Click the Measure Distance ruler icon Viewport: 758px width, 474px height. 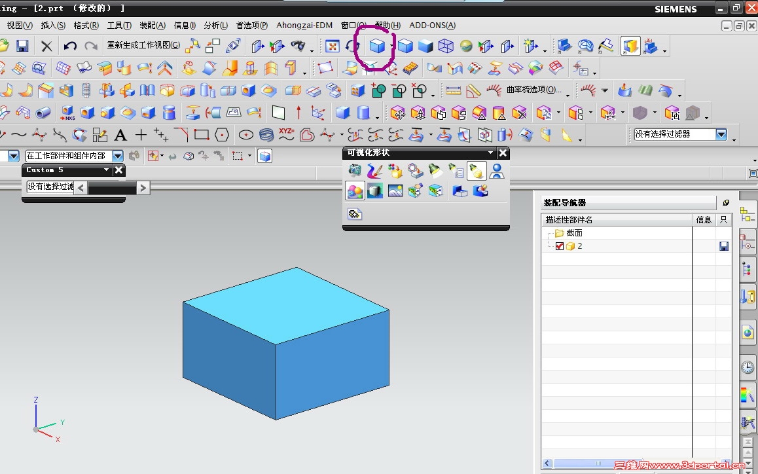click(453, 90)
